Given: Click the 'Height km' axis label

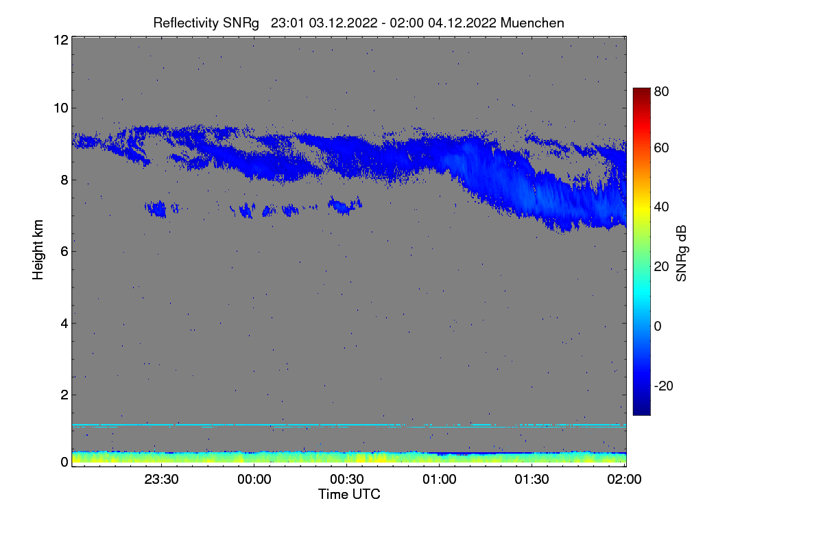Looking at the screenshot, I should [x=38, y=249].
